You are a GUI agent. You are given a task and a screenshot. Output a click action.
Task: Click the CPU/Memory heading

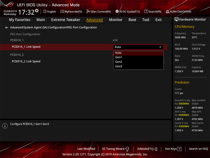tap(184, 27)
